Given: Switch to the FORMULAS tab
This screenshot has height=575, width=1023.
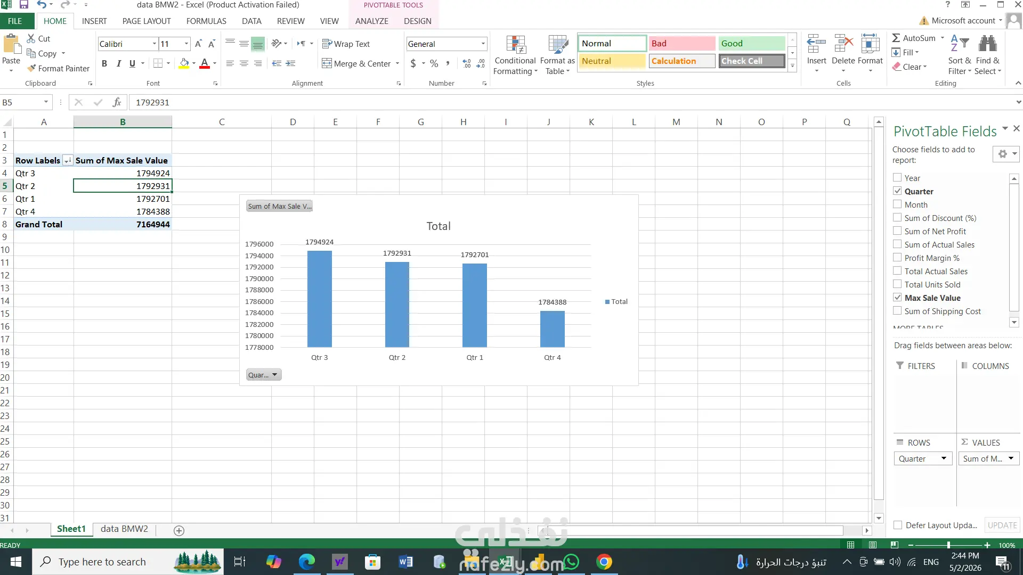Looking at the screenshot, I should pos(206,21).
